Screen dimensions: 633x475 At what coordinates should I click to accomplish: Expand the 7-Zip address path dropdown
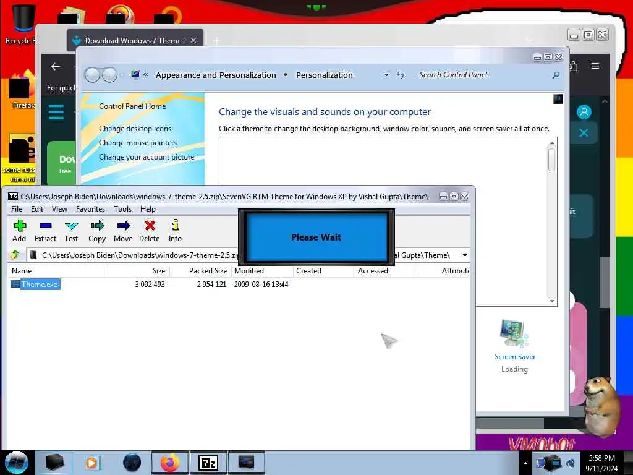pos(465,255)
